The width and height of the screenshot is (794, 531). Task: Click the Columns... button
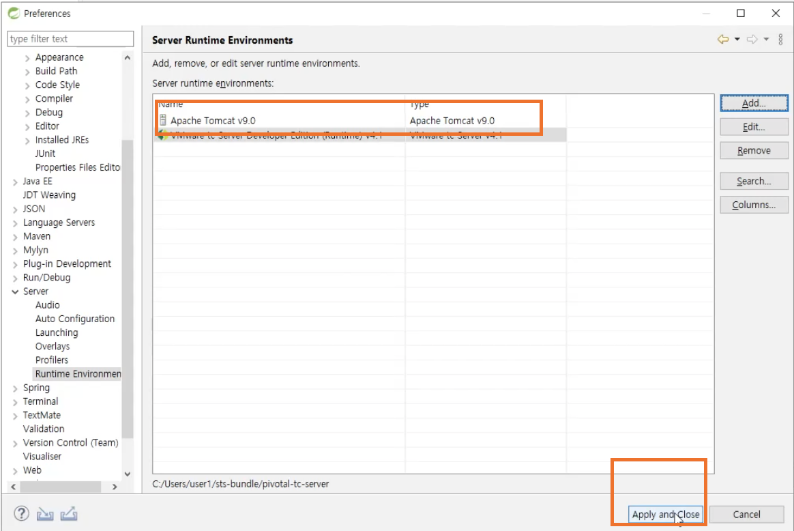(754, 205)
